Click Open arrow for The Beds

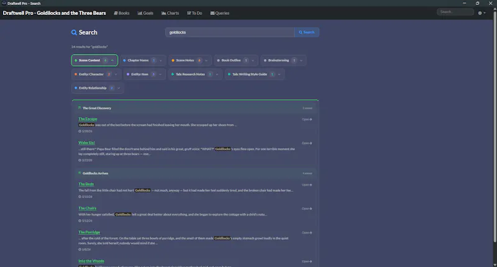[307, 184]
